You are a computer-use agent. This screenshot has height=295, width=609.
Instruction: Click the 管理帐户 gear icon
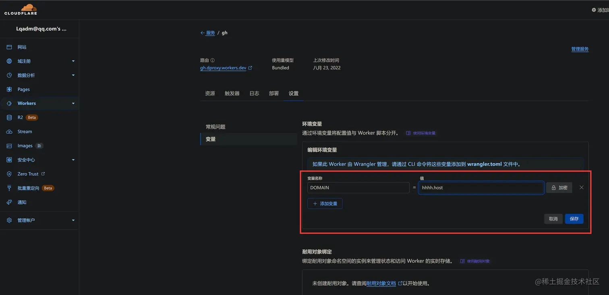[x=9, y=220]
